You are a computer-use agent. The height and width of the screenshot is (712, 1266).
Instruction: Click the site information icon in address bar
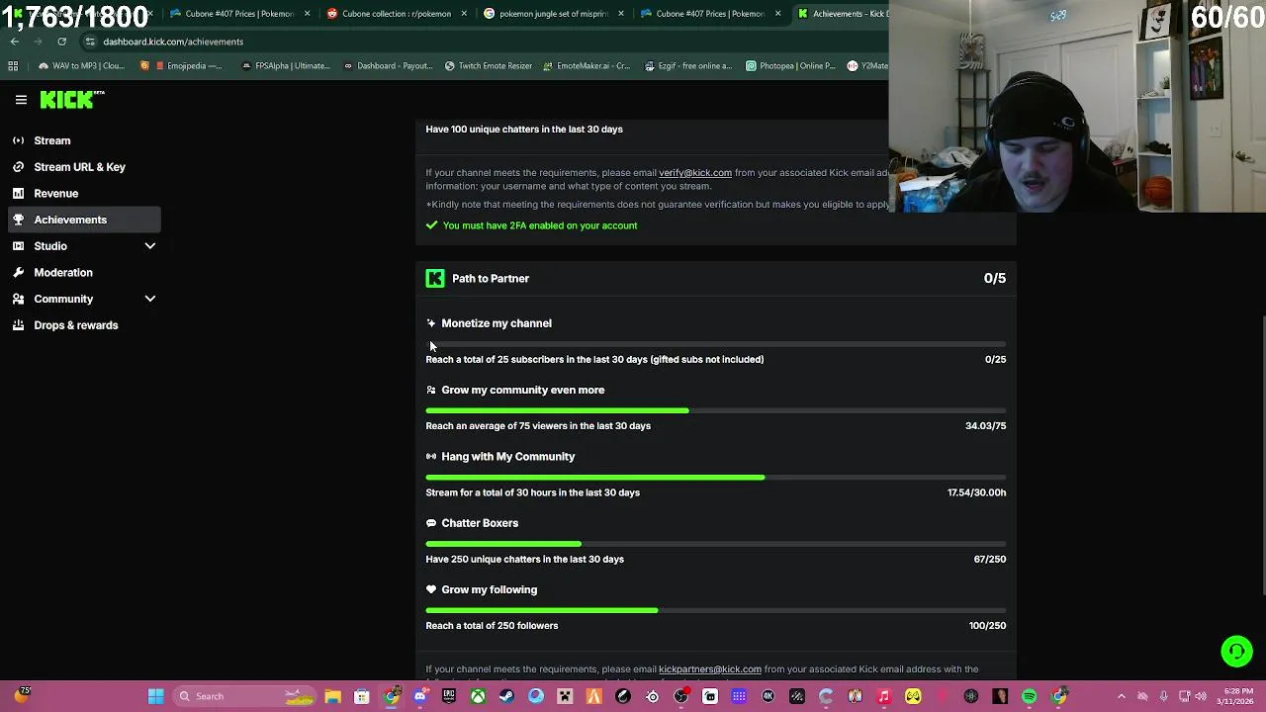pyautogui.click(x=90, y=42)
